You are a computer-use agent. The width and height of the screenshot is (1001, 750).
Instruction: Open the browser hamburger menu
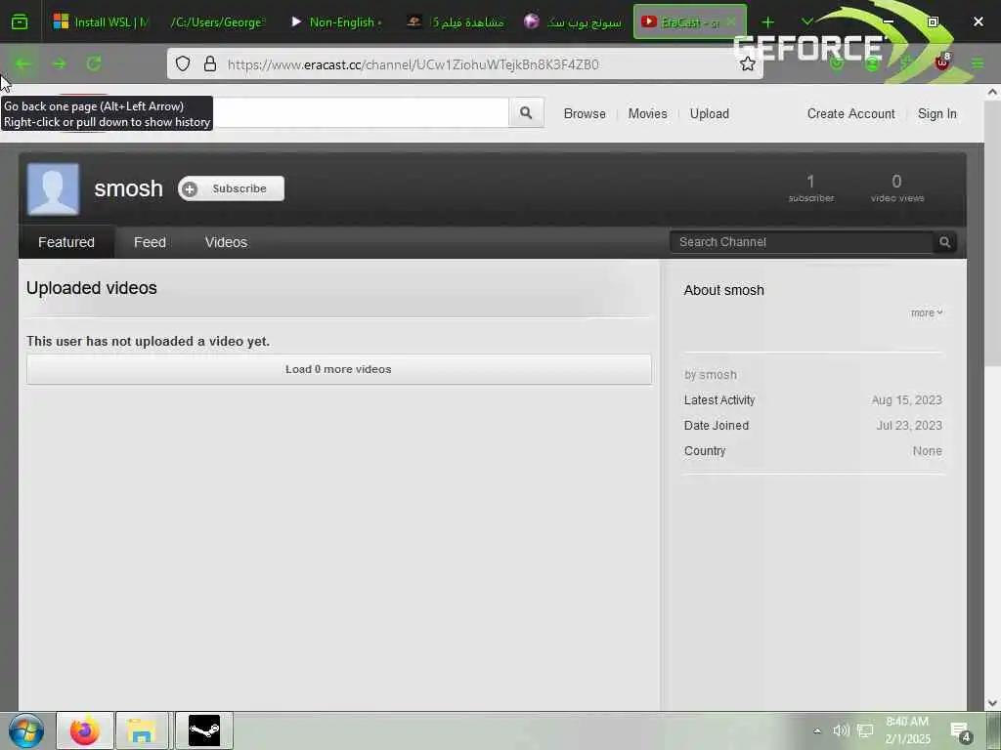coord(978,63)
